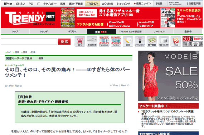
Task: Open the Facebook icon
Action: (104, 41)
